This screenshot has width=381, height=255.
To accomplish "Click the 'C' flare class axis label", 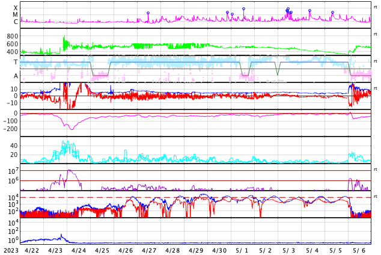I will [x=16, y=22].
